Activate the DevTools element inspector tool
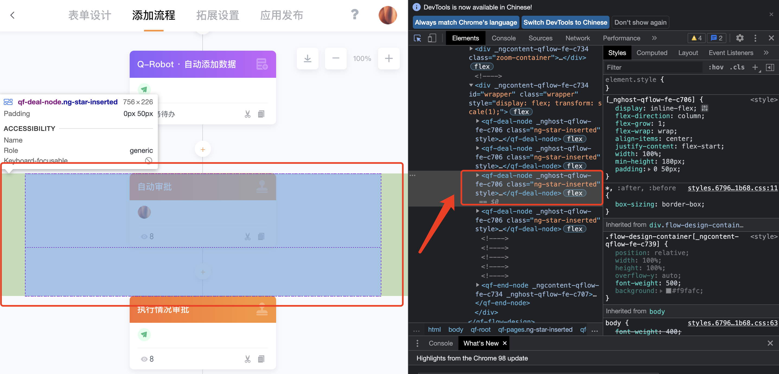Screen dimensions: 779x374 [418, 38]
